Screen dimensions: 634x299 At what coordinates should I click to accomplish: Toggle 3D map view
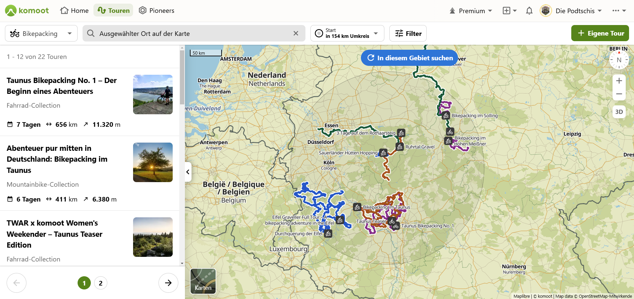619,112
